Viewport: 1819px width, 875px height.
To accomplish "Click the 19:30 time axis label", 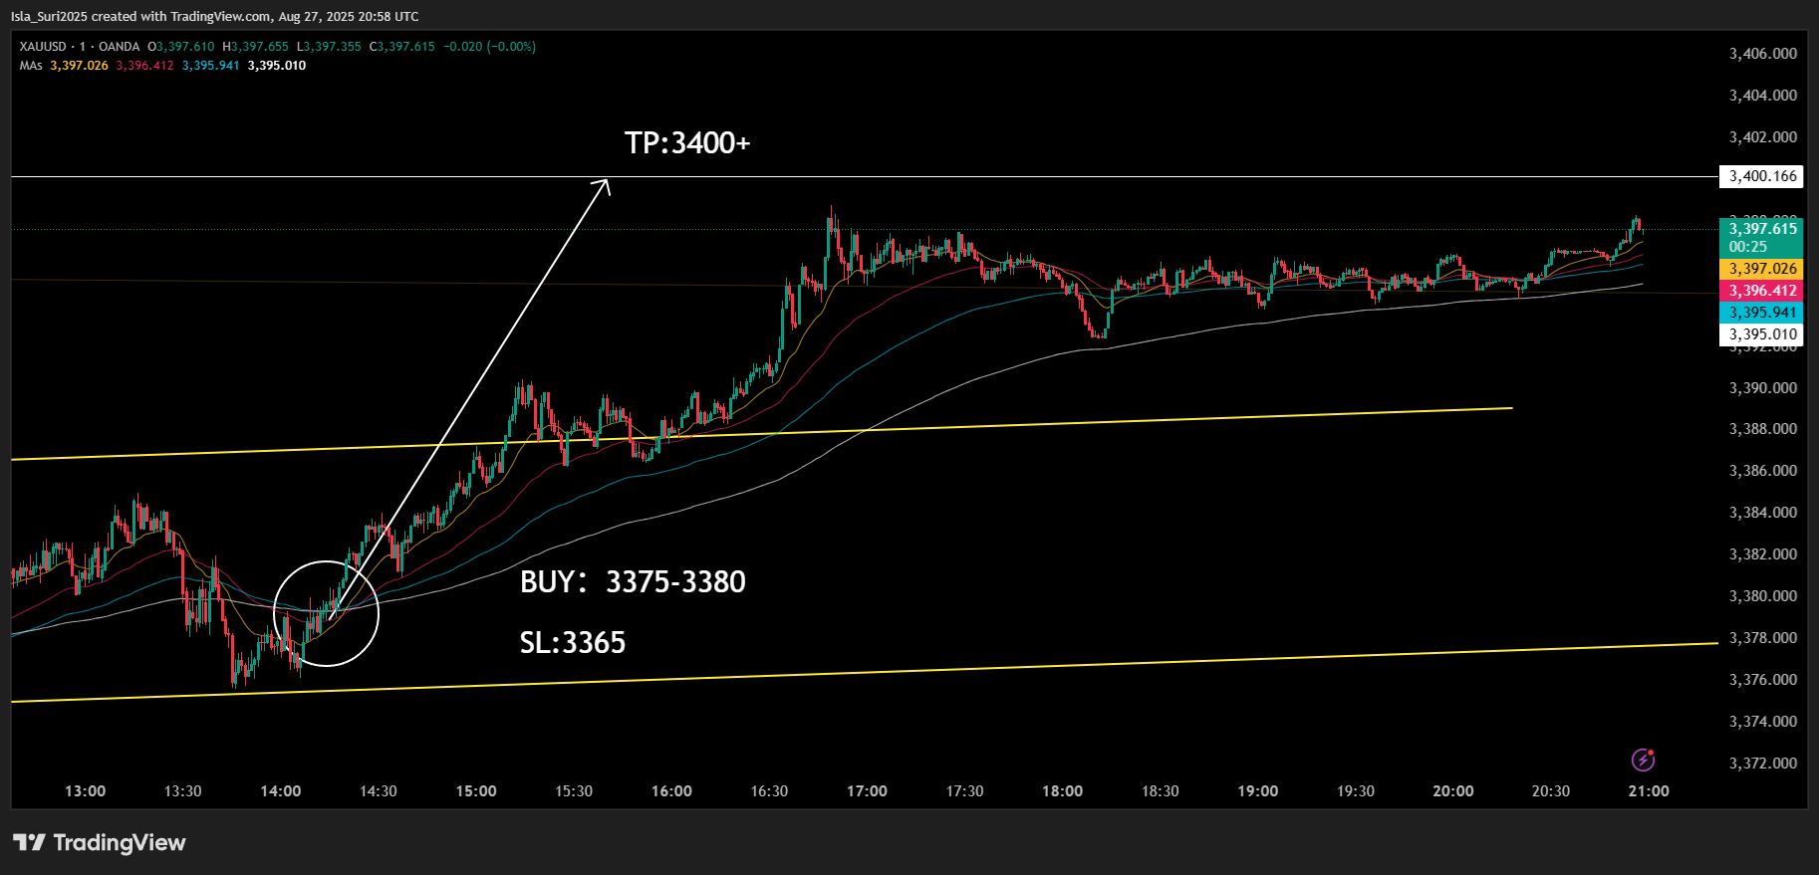I will [1355, 791].
